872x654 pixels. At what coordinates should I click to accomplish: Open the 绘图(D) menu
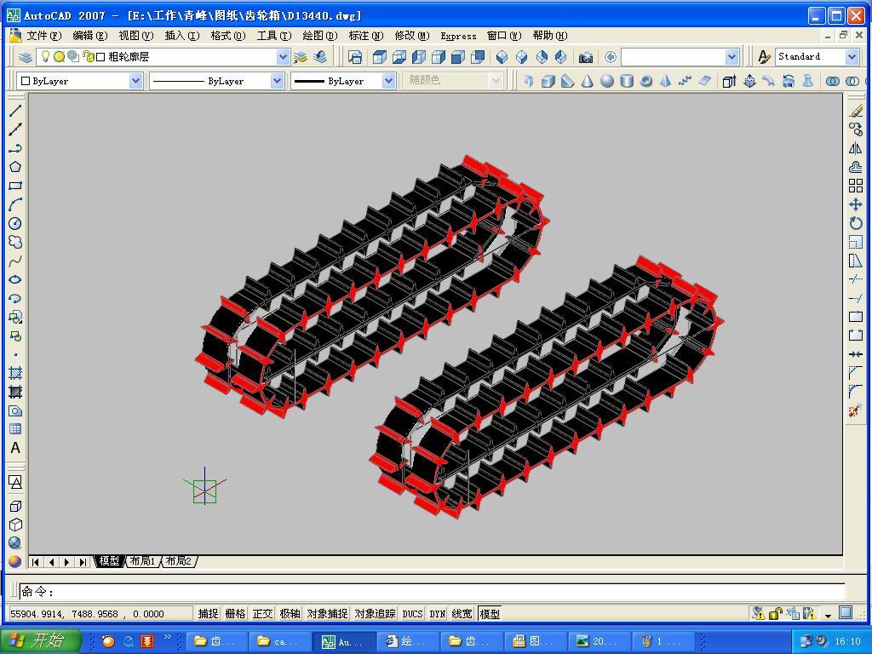click(320, 36)
